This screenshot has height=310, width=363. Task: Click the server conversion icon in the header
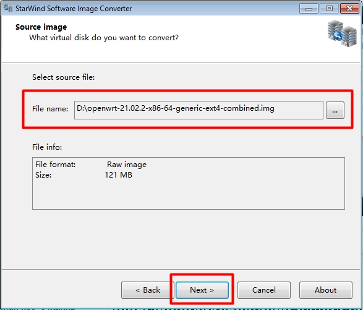342,33
